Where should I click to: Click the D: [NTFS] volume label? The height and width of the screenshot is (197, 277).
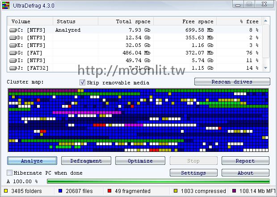coord(31,38)
